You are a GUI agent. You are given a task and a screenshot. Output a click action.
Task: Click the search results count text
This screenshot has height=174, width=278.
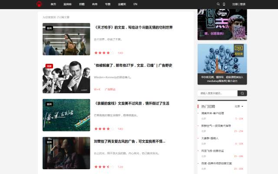pos(56,17)
